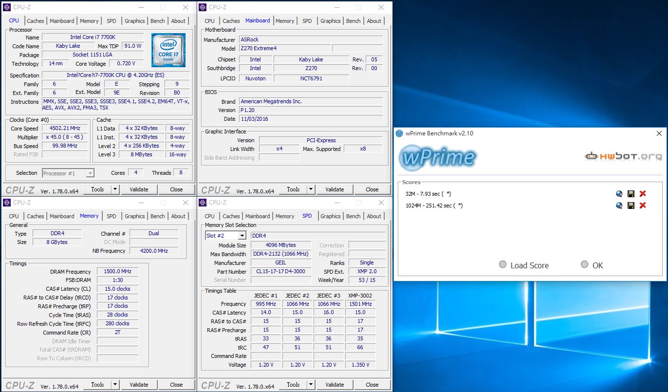Click processor name Intel Core i7 7700K
The image size is (668, 392).
(x=93, y=37)
